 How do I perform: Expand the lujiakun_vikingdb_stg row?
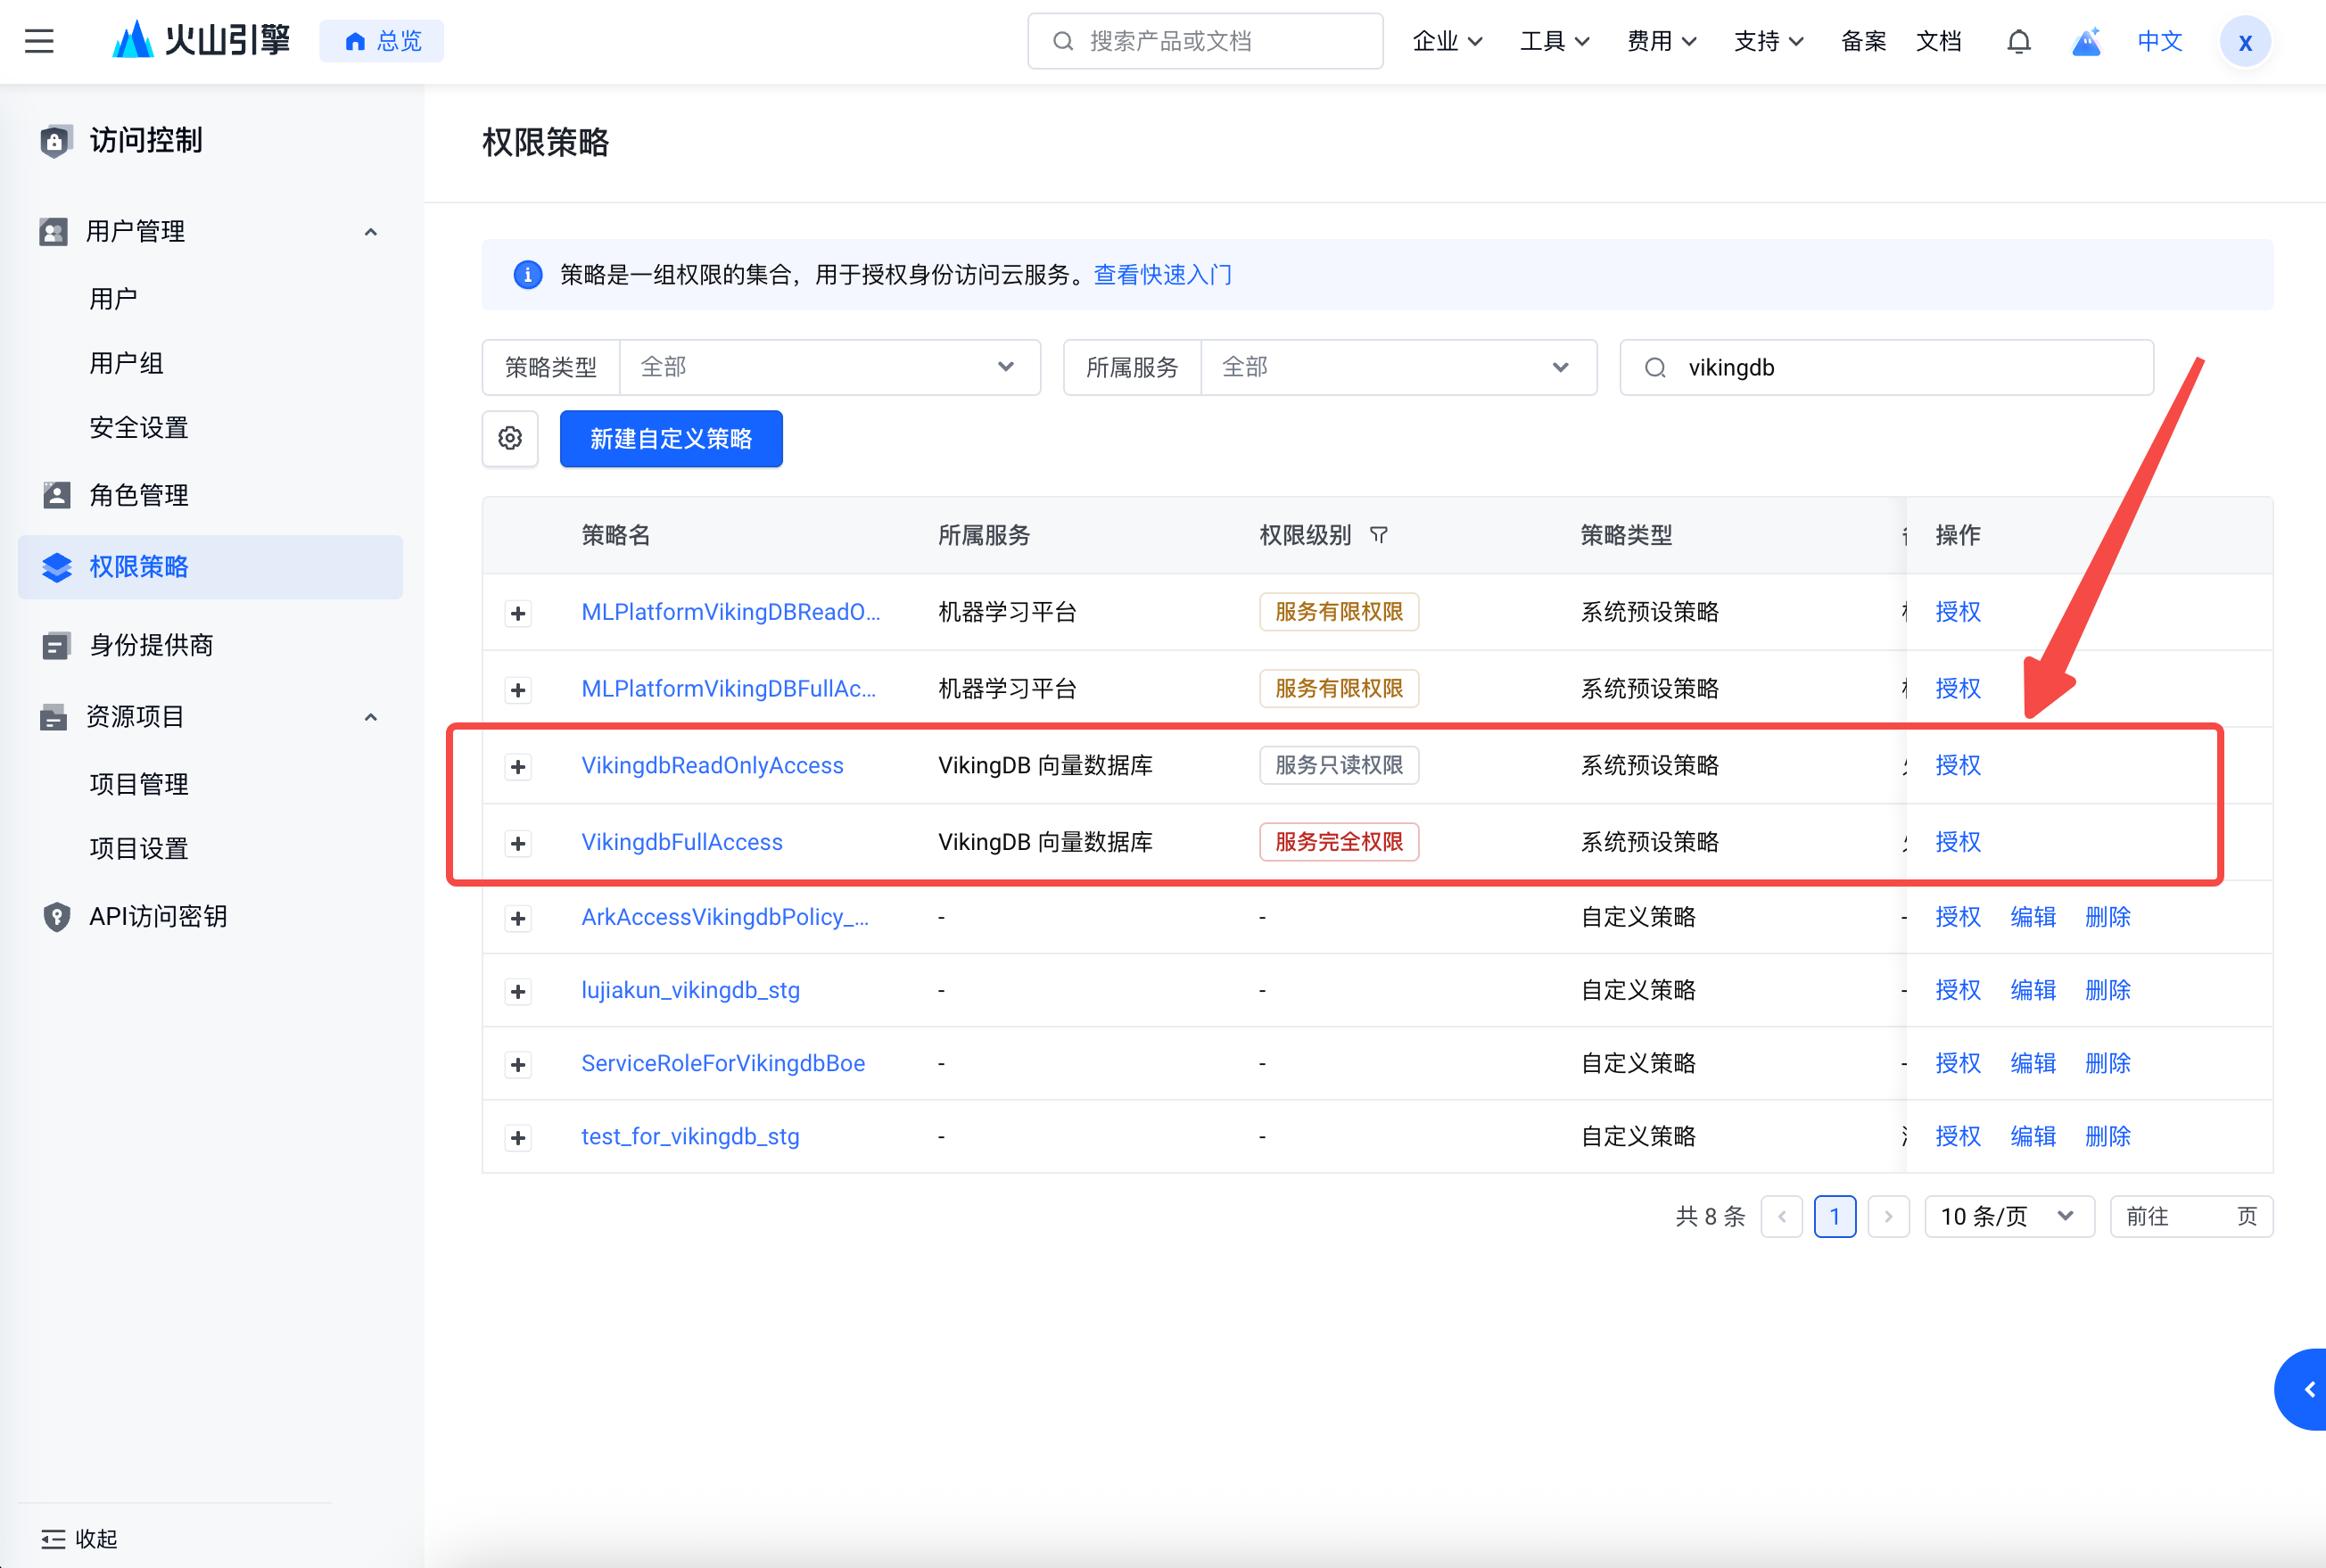coord(518,991)
